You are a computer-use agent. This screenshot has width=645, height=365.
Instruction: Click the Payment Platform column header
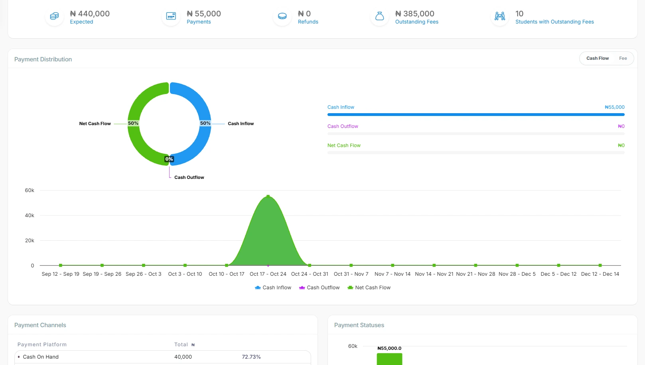point(42,345)
